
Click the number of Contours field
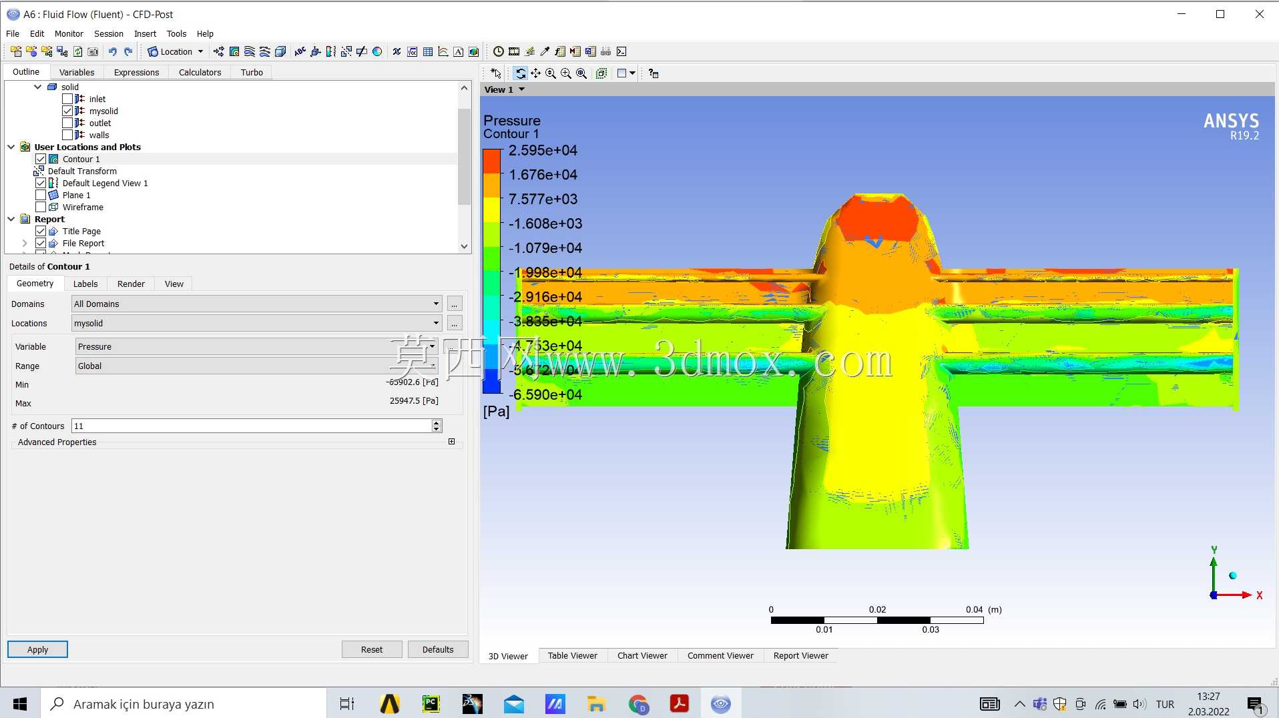click(252, 426)
